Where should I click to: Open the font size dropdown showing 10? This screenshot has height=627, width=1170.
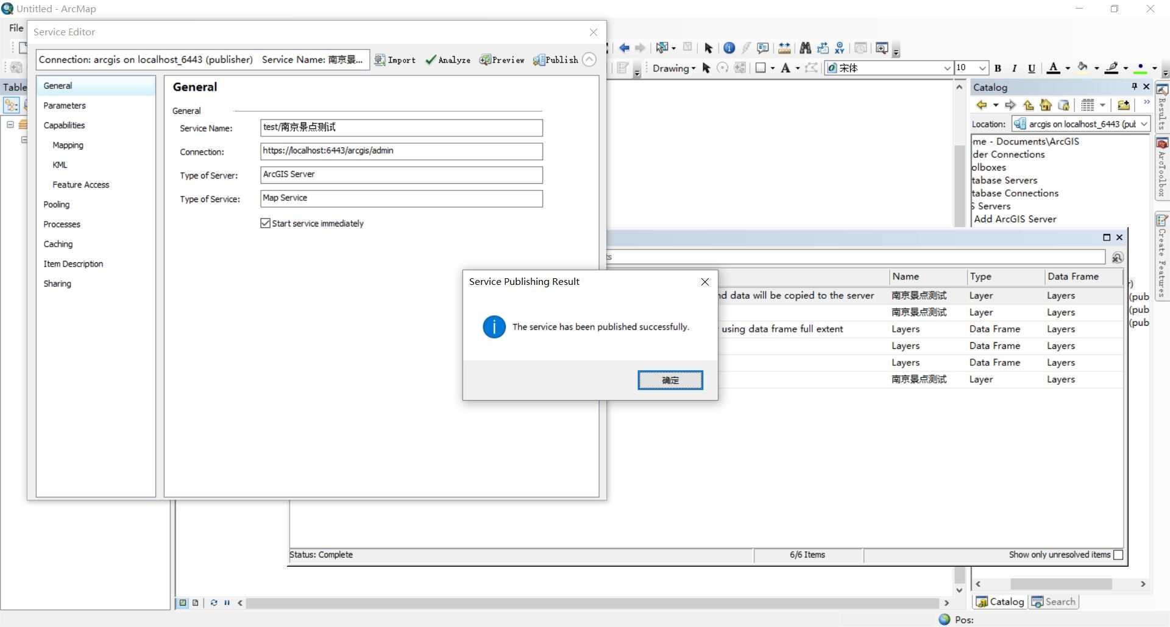coord(982,68)
